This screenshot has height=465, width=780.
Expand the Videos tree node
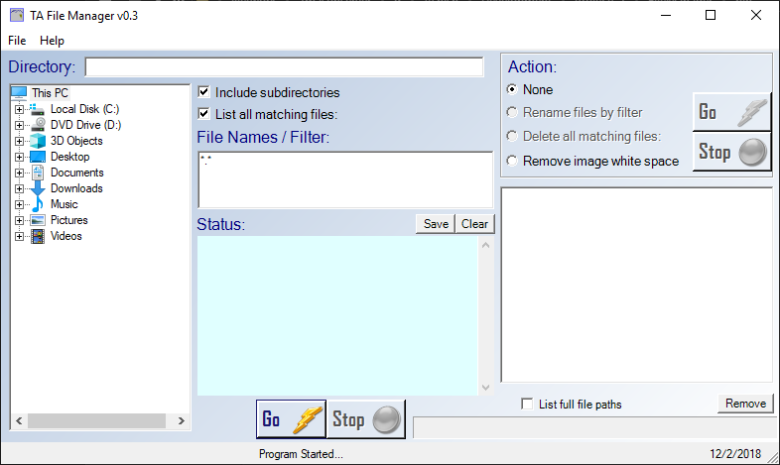coord(19,237)
